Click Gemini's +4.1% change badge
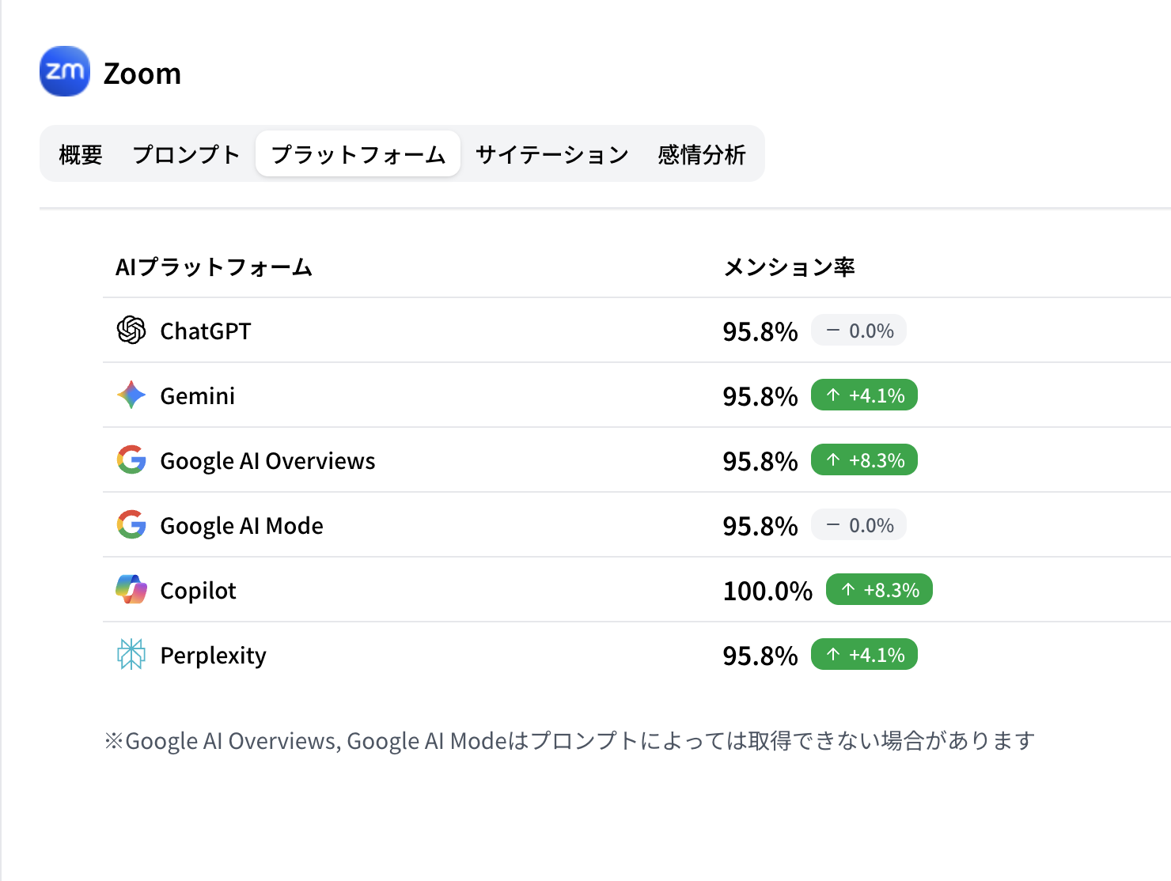1171x881 pixels. pyautogui.click(x=864, y=395)
